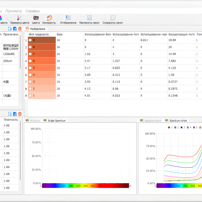Tick the checkbox for gradient 1

30,96
